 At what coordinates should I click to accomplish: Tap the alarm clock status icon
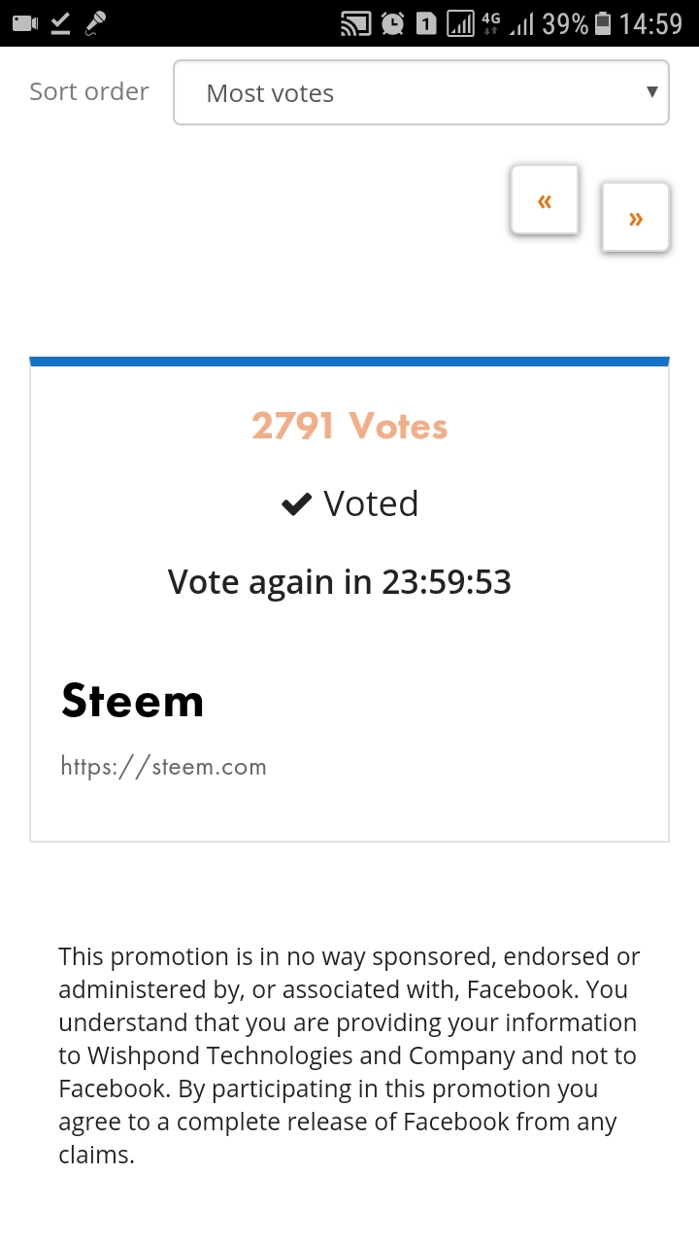pos(392,23)
